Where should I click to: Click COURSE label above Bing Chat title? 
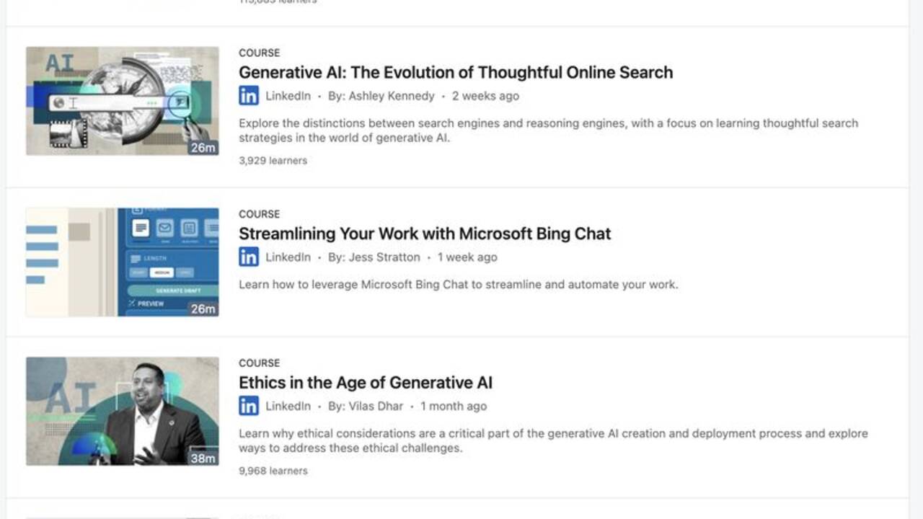click(260, 214)
